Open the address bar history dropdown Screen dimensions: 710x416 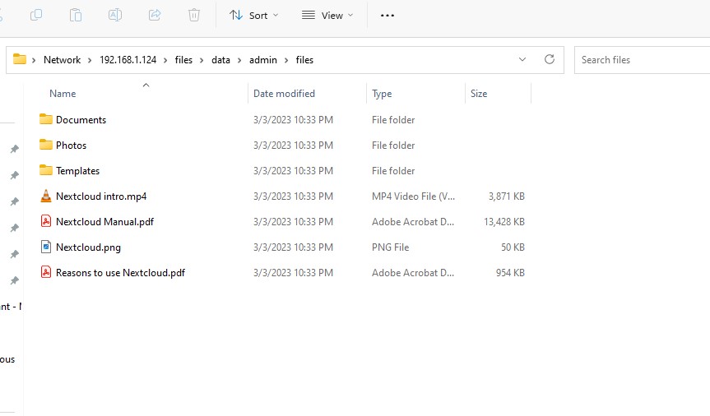(x=522, y=59)
